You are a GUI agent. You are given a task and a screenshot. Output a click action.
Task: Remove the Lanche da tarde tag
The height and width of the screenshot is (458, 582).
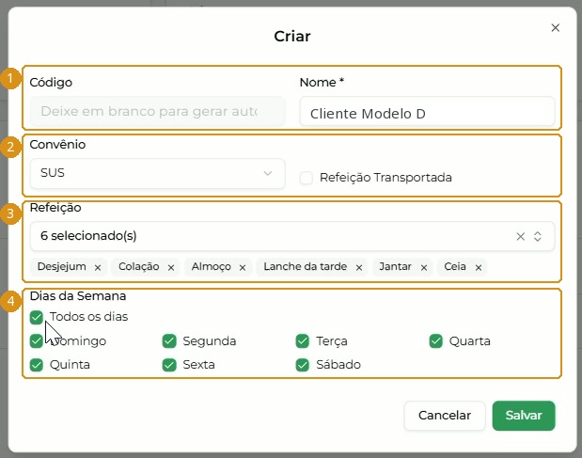pyautogui.click(x=359, y=268)
